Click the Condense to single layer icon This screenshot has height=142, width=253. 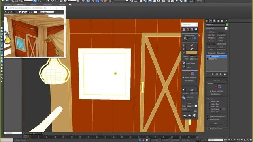[x=194, y=116]
